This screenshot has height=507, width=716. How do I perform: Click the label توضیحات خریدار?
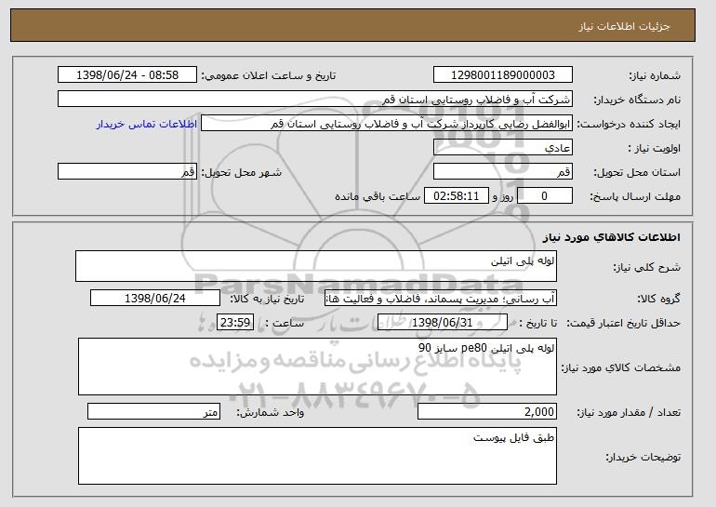[643, 457]
